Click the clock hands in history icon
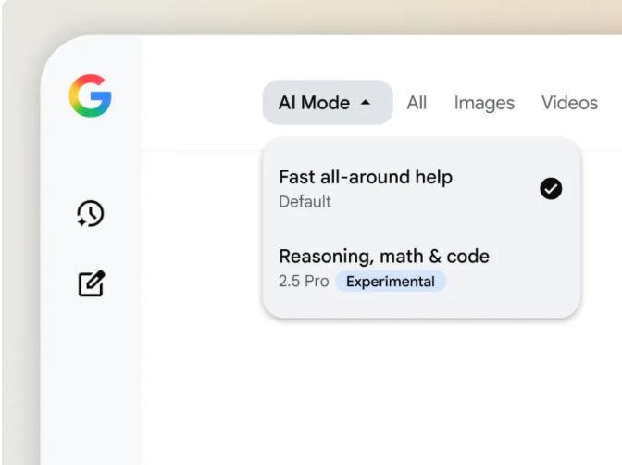The height and width of the screenshot is (465, 622). [92, 213]
